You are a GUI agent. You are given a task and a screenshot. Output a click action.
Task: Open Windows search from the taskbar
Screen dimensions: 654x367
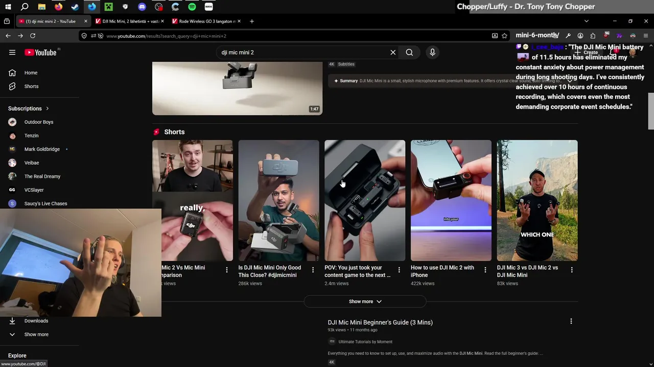25,7
